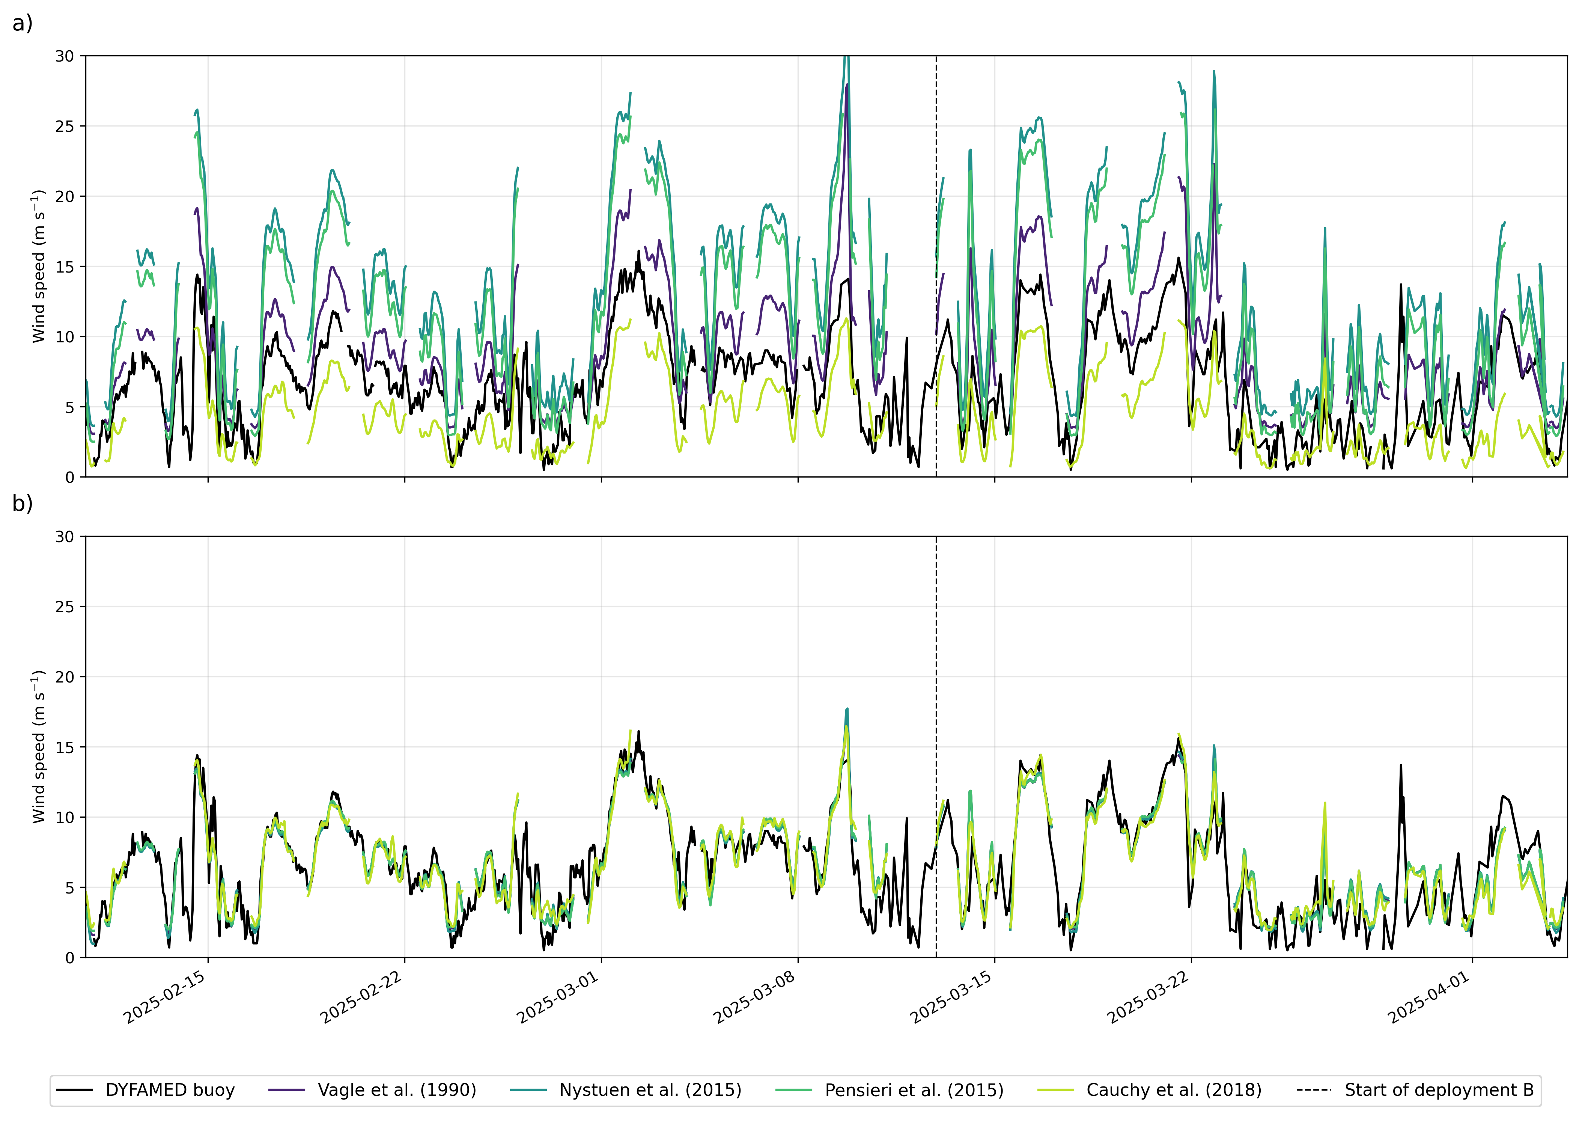This screenshot has width=1582, height=1121.
Task: Click the Nystuen et al. (2015) legend label
Action: click(650, 1090)
